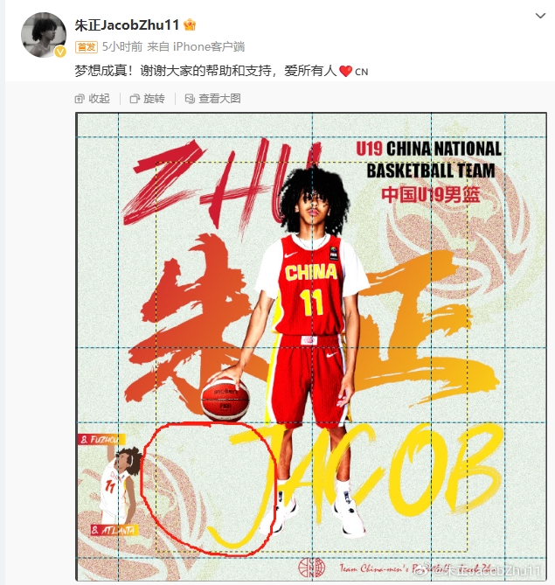Select the 旋转 text label
The width and height of the screenshot is (555, 585).
click(x=154, y=99)
